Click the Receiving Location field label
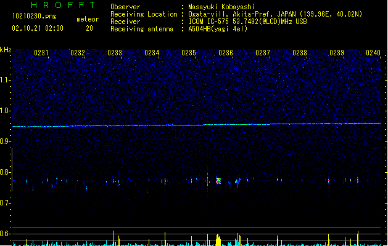The width and height of the screenshot is (388, 246). coord(144,14)
